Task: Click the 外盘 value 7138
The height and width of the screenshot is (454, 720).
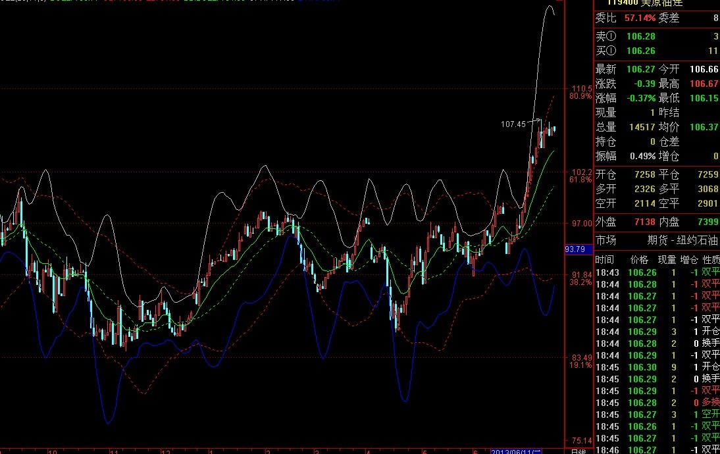Action: 645,222
